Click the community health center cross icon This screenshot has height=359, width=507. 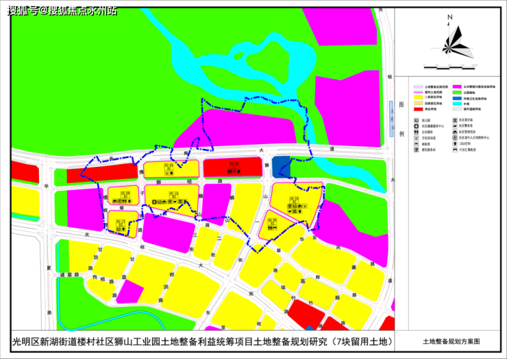tap(416, 126)
